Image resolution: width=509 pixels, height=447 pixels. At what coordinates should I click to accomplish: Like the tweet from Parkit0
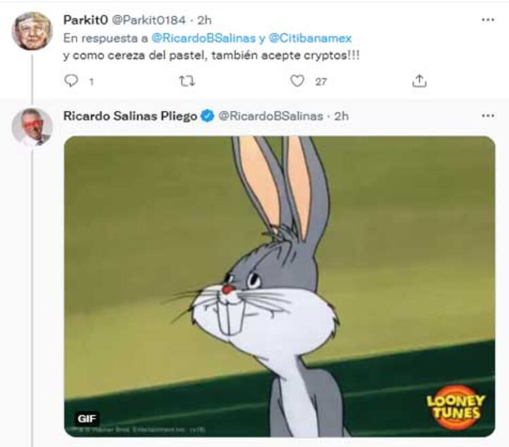pyautogui.click(x=297, y=81)
